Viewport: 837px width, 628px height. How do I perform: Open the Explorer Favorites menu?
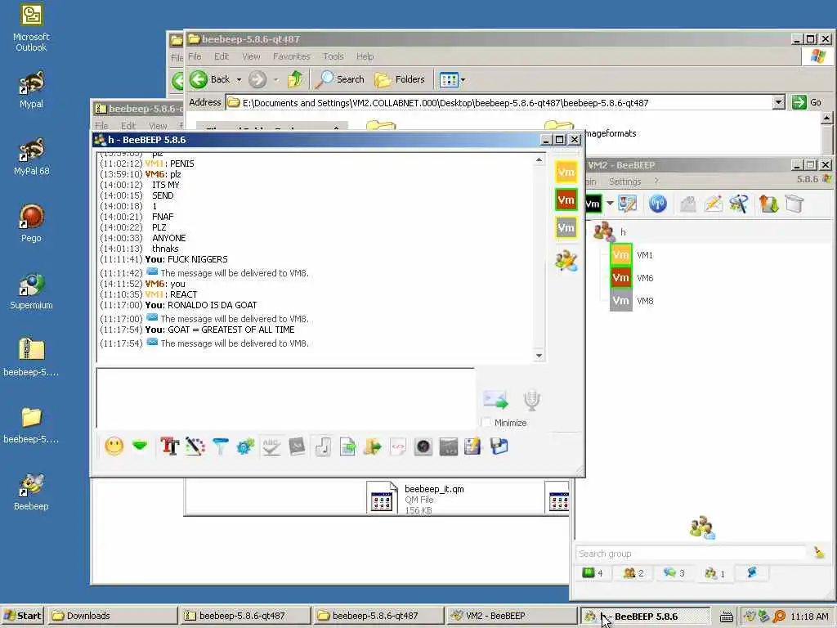coord(292,56)
